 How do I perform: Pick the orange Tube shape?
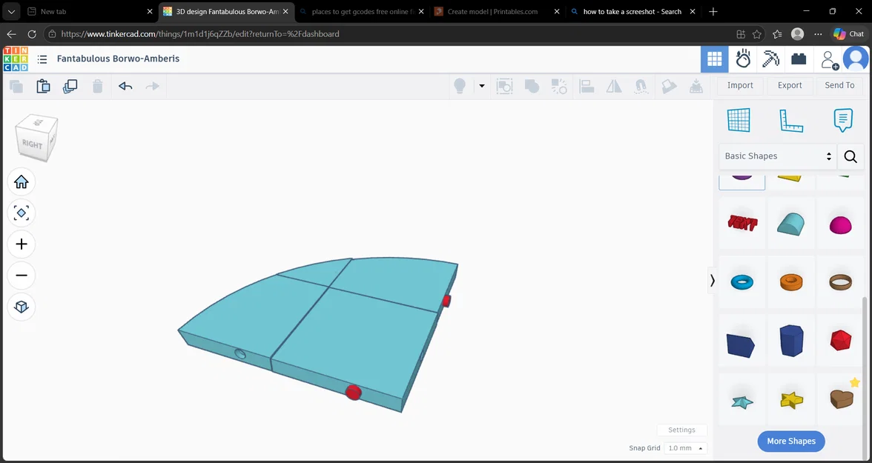click(x=790, y=282)
